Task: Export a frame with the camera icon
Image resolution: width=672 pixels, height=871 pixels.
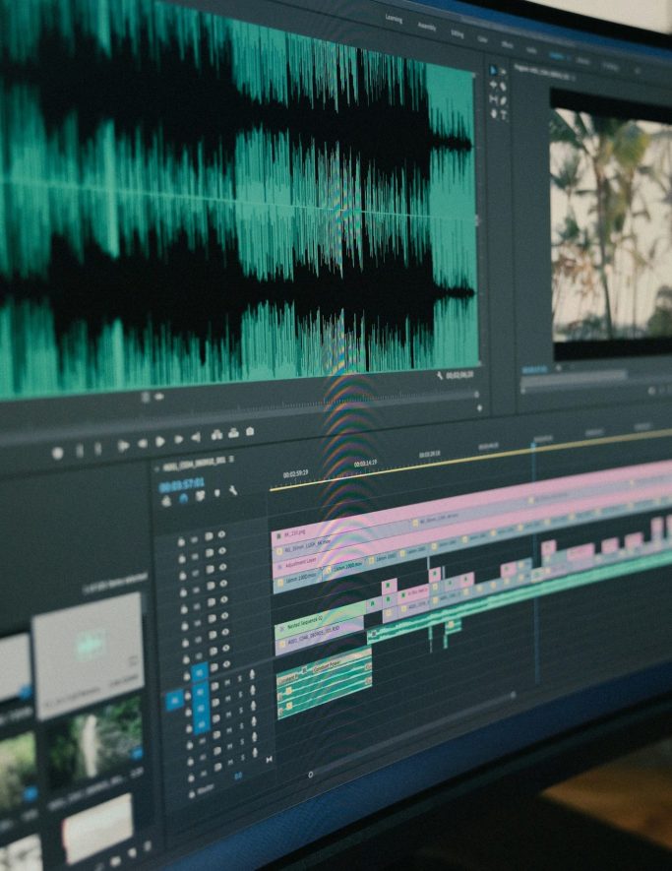Action: (250, 431)
